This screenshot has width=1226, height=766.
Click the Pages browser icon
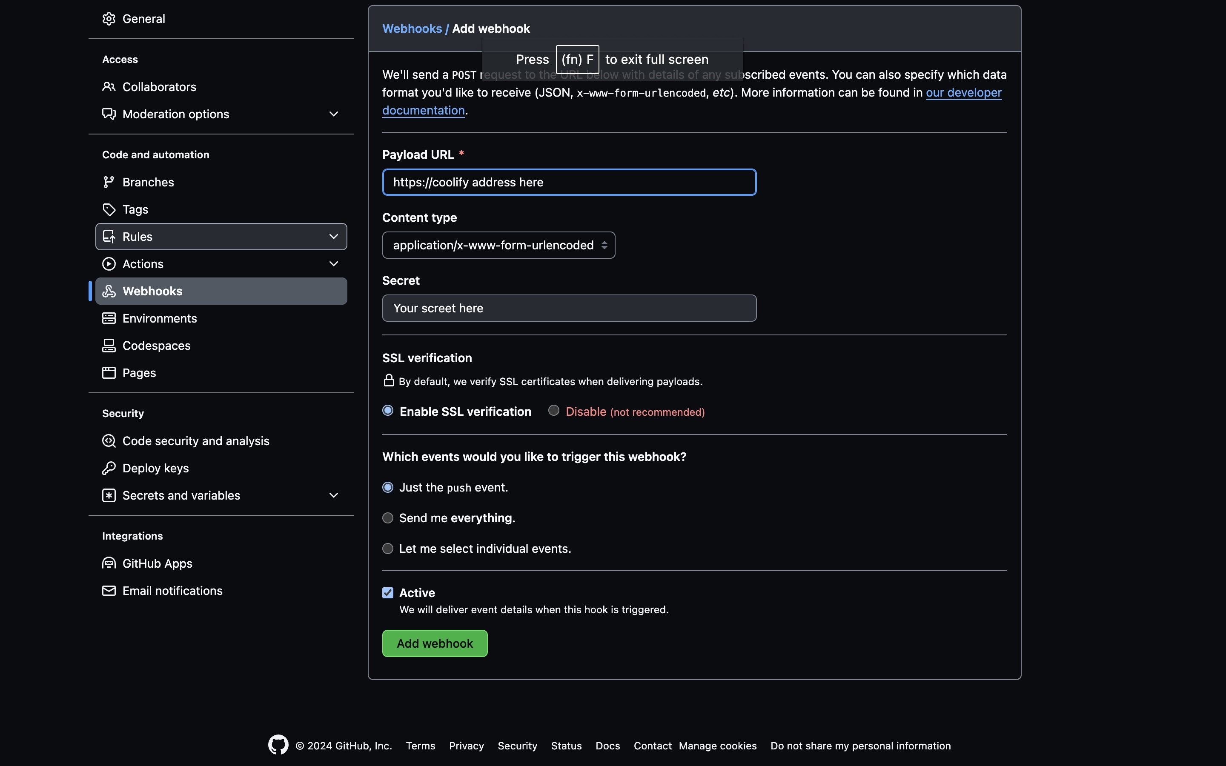109,373
